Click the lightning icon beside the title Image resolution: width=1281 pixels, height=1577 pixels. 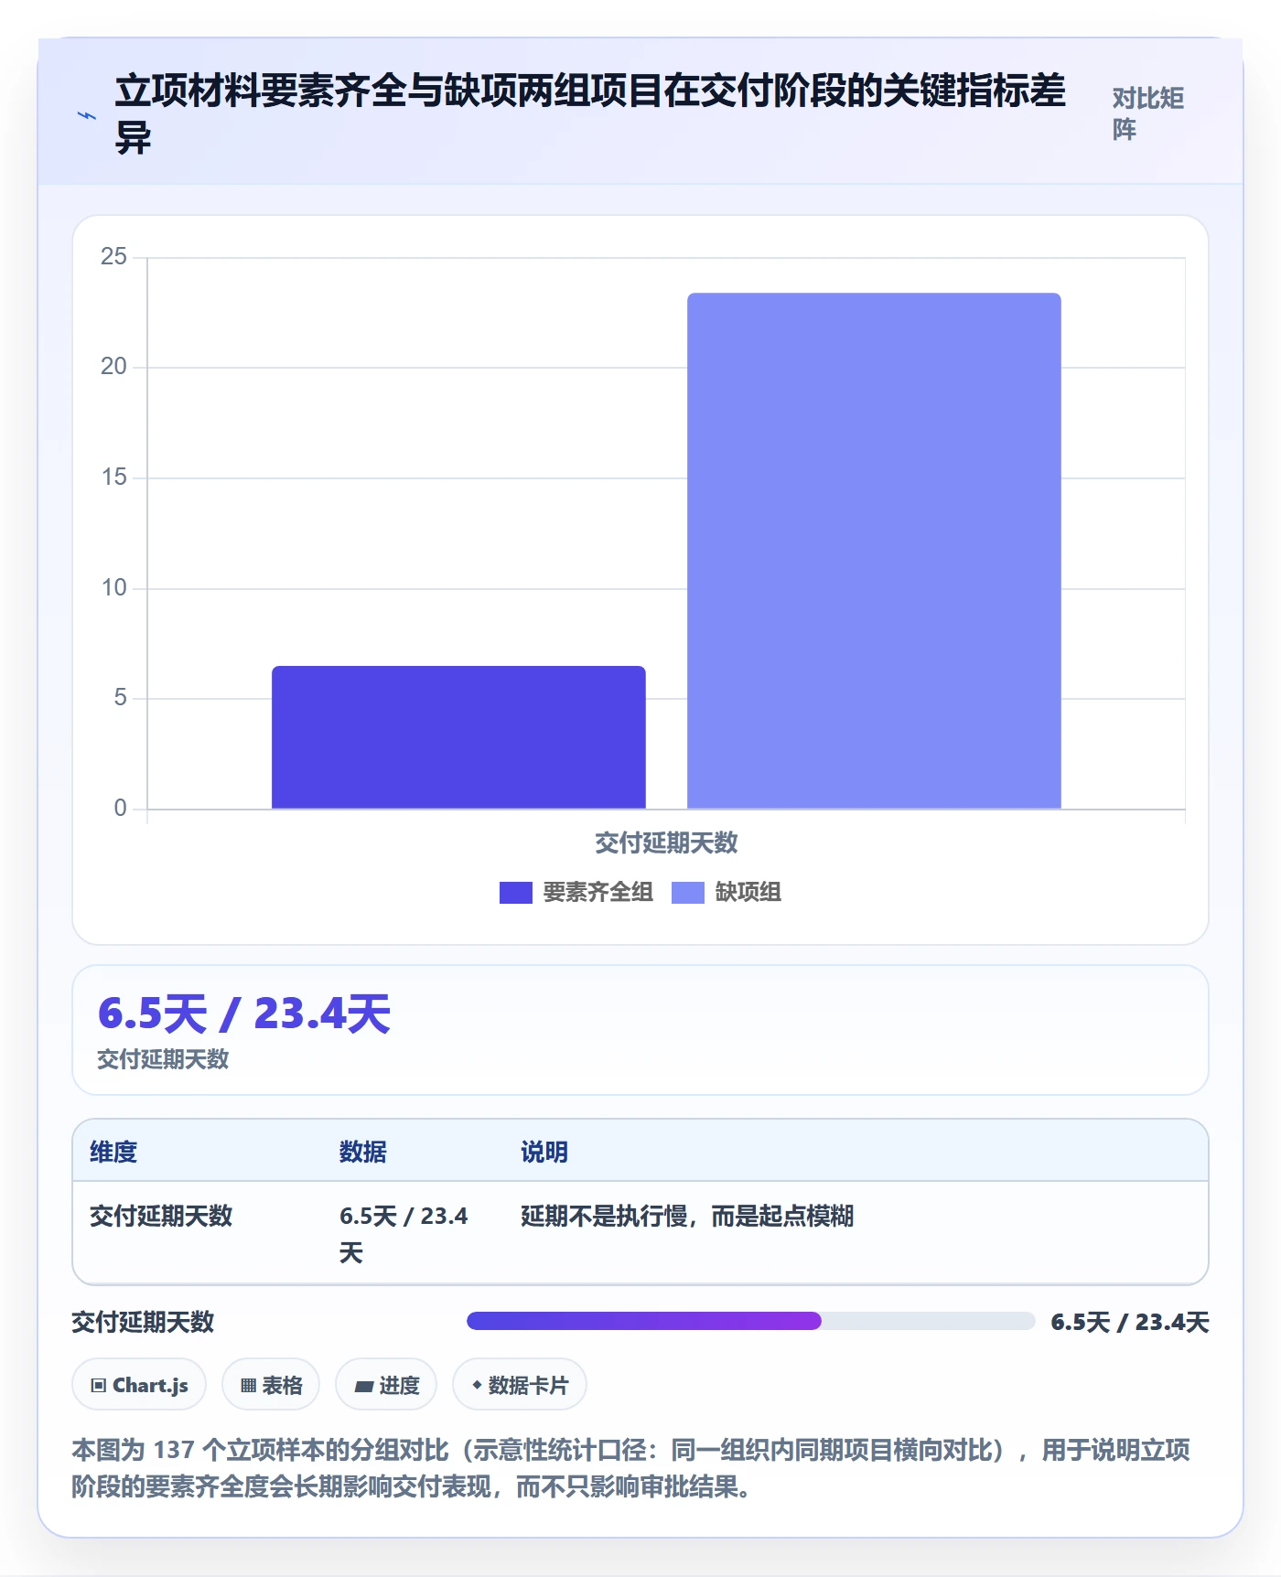pyautogui.click(x=87, y=115)
